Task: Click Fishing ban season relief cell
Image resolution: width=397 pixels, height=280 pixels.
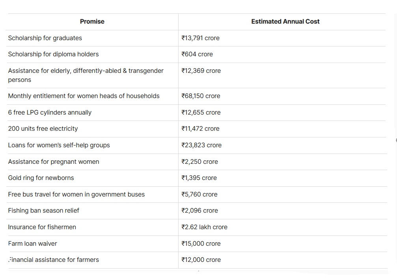Action: 43,211
